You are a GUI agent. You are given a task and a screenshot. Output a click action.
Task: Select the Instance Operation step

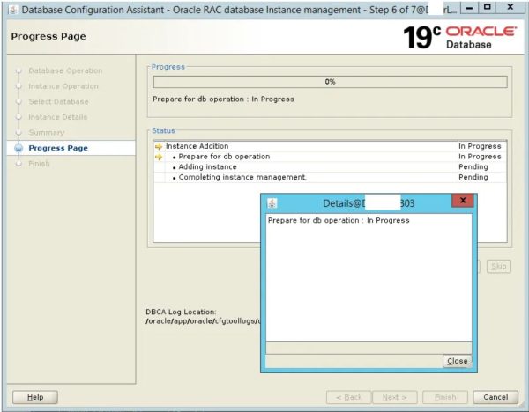pyautogui.click(x=63, y=86)
